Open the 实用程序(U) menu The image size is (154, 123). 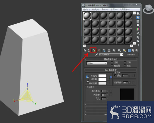tap(125, 9)
